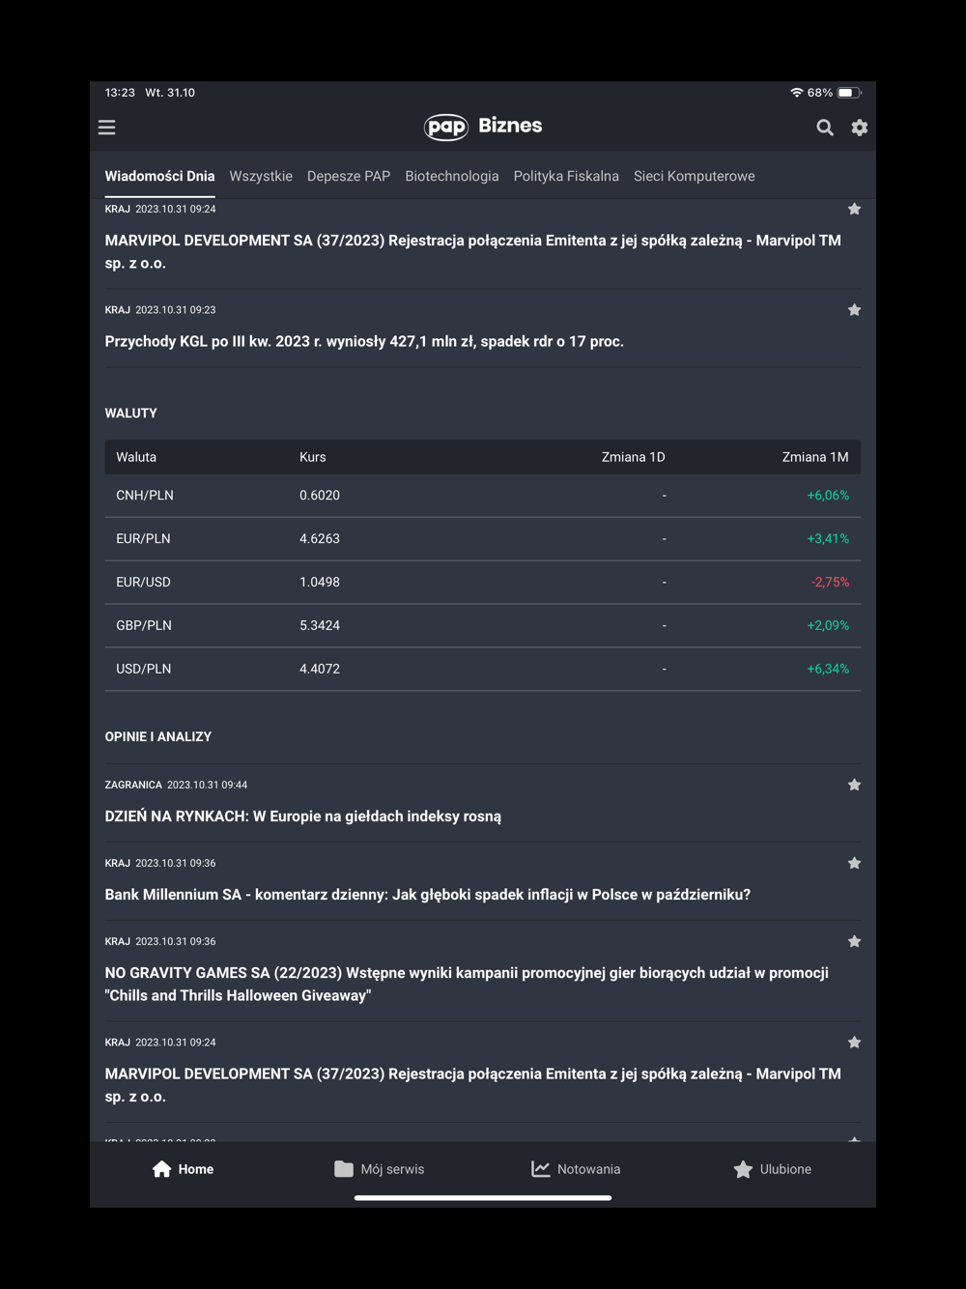Favorite the Przychody KGL article star
This screenshot has width=966, height=1289.
click(x=854, y=310)
